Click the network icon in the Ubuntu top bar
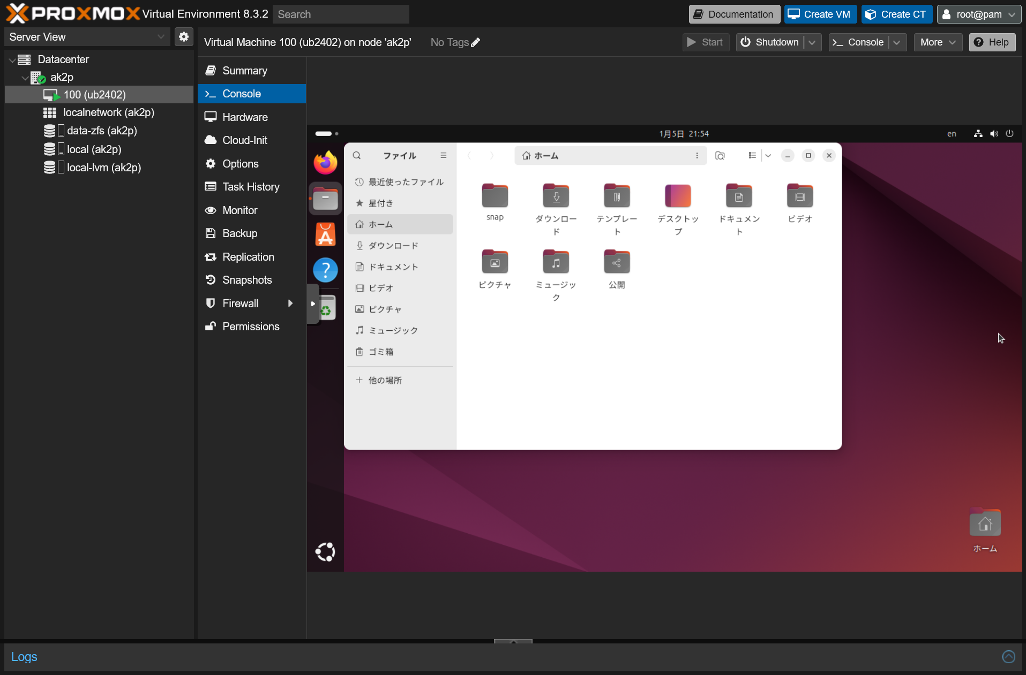 pyautogui.click(x=977, y=133)
